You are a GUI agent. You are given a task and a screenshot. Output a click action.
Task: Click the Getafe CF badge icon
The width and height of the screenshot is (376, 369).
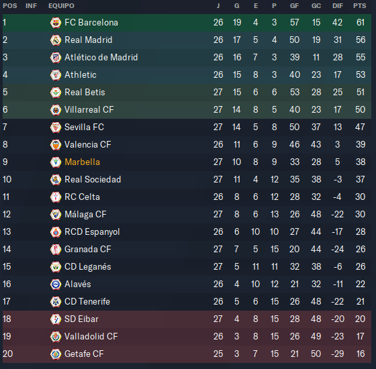(56, 354)
